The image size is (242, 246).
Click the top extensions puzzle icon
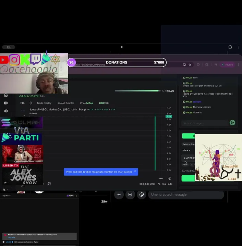230,47
